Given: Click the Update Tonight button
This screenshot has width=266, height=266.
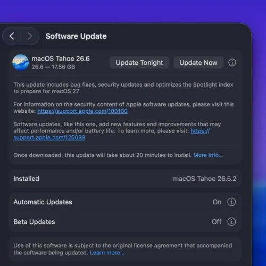Looking at the screenshot, I should [139, 63].
